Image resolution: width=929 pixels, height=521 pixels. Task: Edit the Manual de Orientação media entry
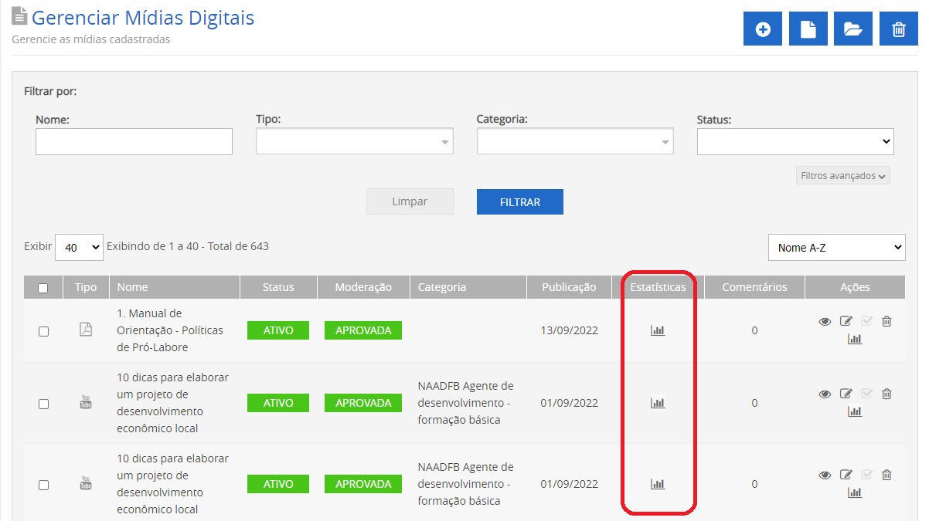(846, 322)
